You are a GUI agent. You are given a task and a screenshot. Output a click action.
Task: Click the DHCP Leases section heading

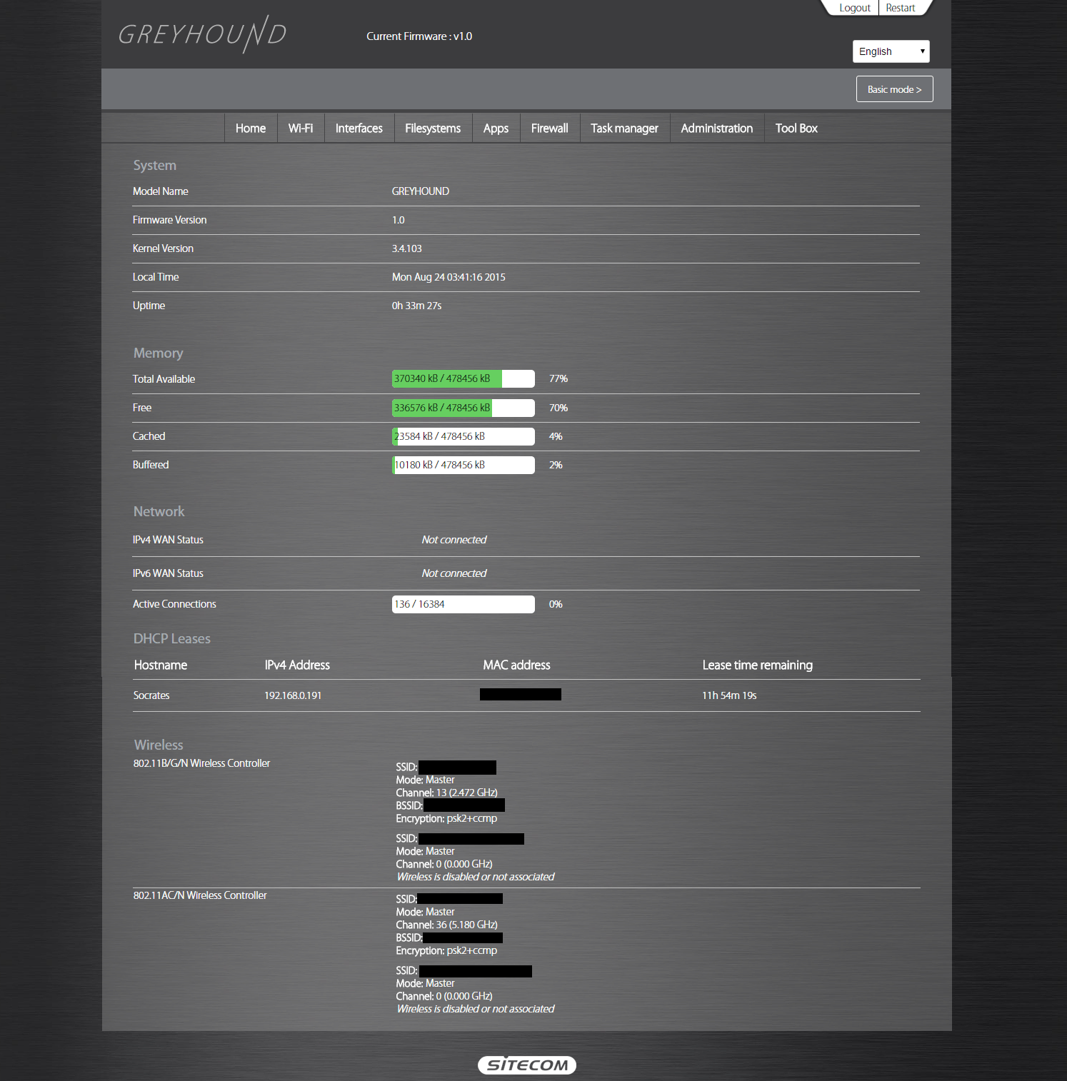[172, 639]
